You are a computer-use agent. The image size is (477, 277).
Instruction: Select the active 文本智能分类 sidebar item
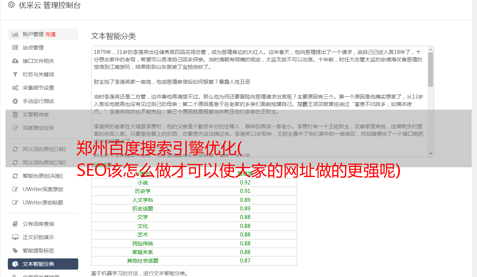43,264
